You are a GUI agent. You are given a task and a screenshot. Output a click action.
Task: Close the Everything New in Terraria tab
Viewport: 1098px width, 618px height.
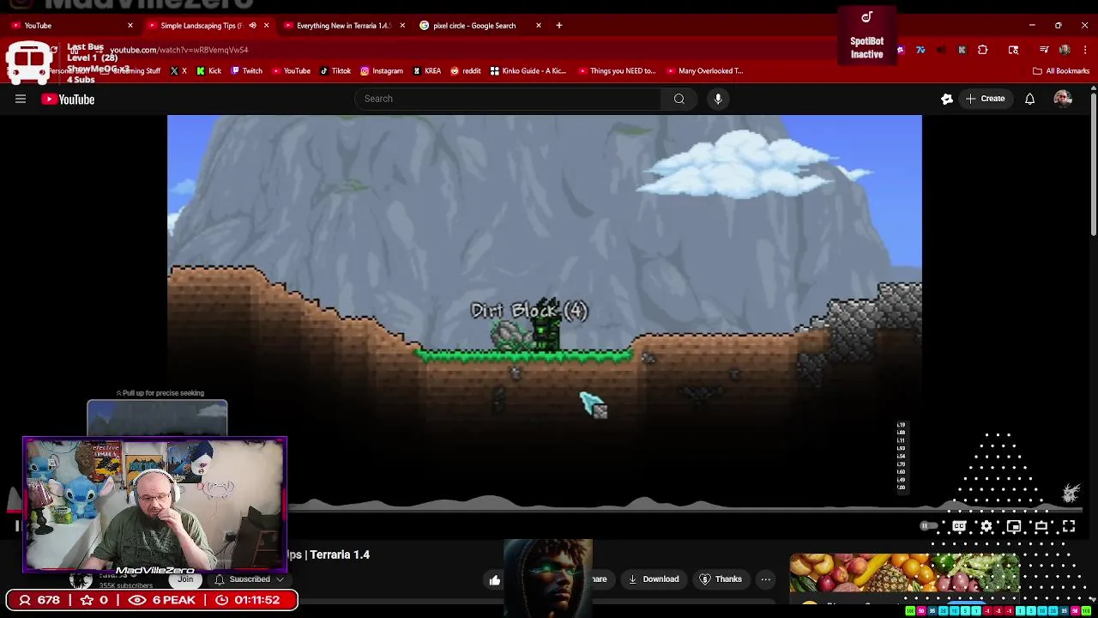(x=402, y=25)
